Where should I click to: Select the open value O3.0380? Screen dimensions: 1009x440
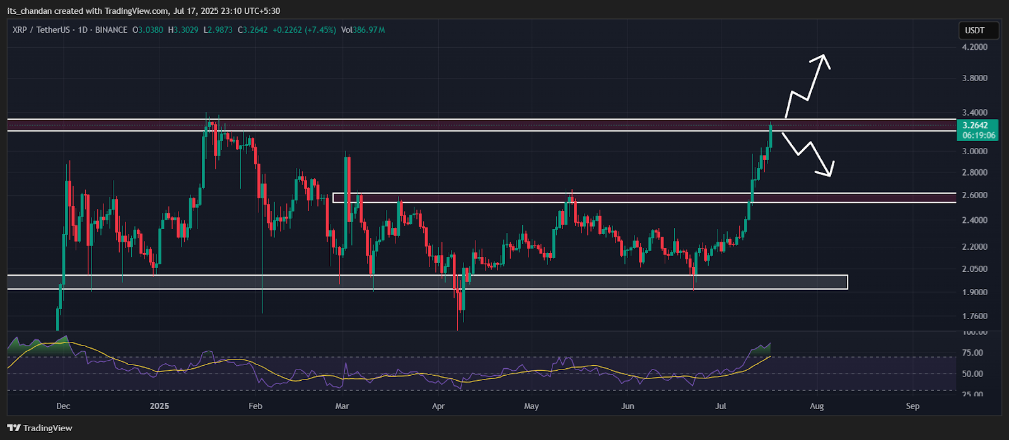click(146, 30)
